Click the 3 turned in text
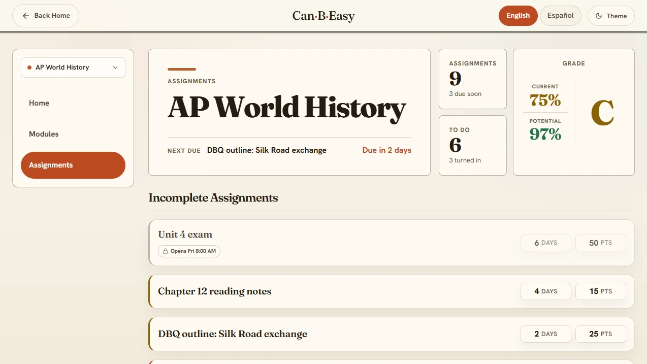 coord(465,160)
